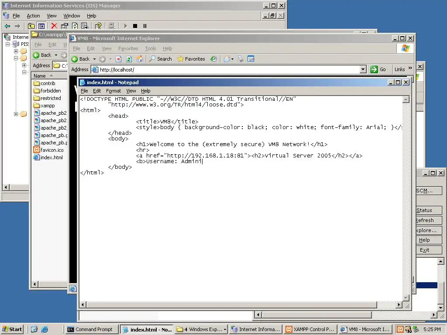Open the IE address bar dropdown
This screenshot has width=447, height=335.
tap(363, 69)
